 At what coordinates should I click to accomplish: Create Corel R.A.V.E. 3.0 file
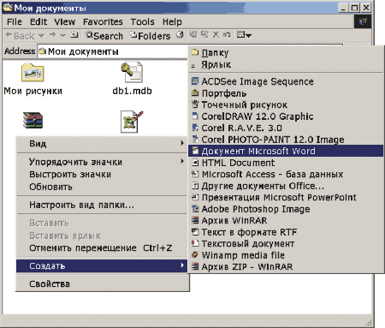click(286, 128)
